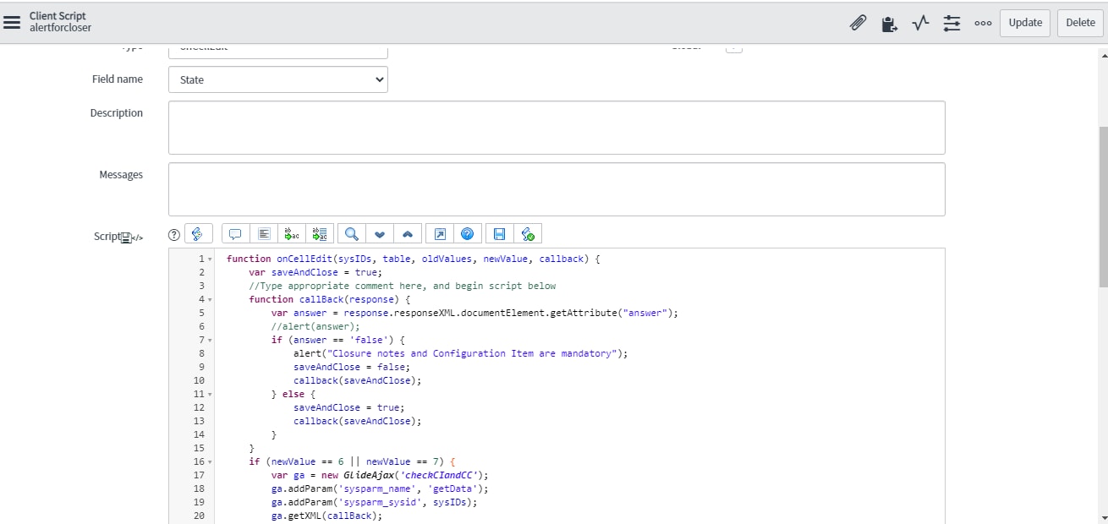
Task: Click the Find Previous up-chevron icon
Action: [407, 234]
